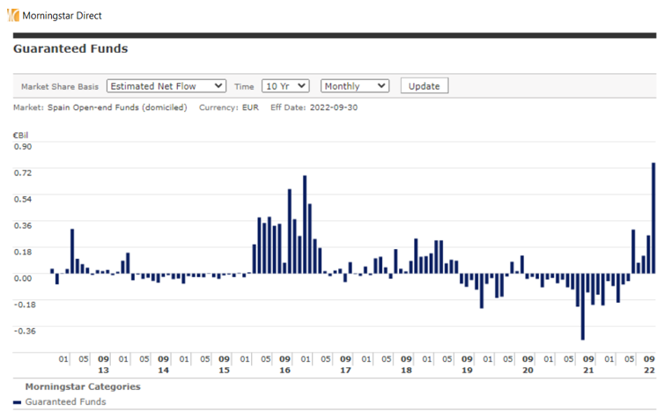The height and width of the screenshot is (419, 672).
Task: Click the Guaranteed Funds legend color swatch
Action: coord(18,402)
